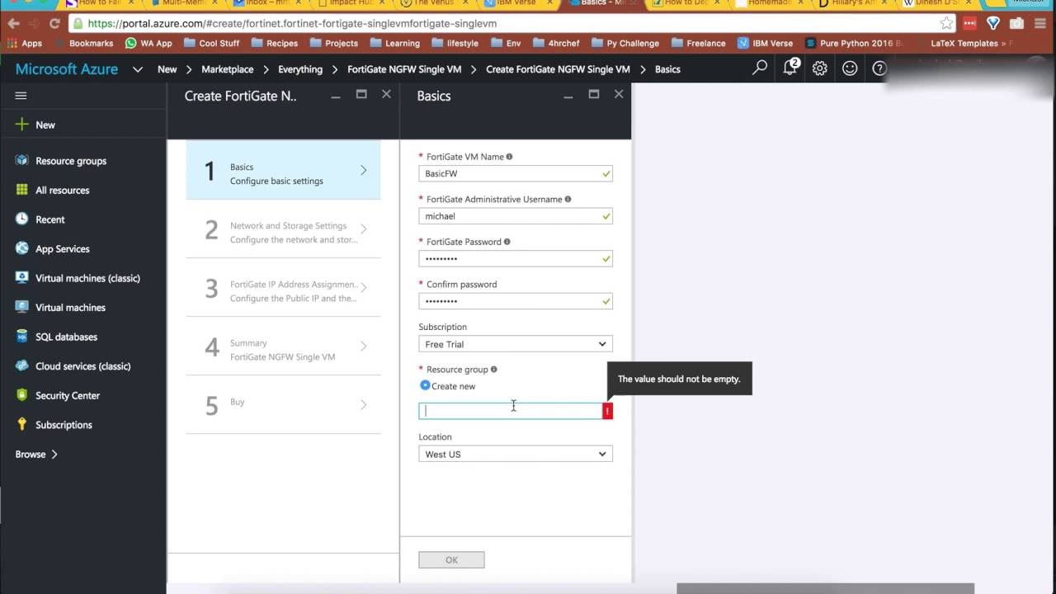This screenshot has height=594, width=1056.
Task: Click the Subscriptions key icon
Action: point(21,424)
